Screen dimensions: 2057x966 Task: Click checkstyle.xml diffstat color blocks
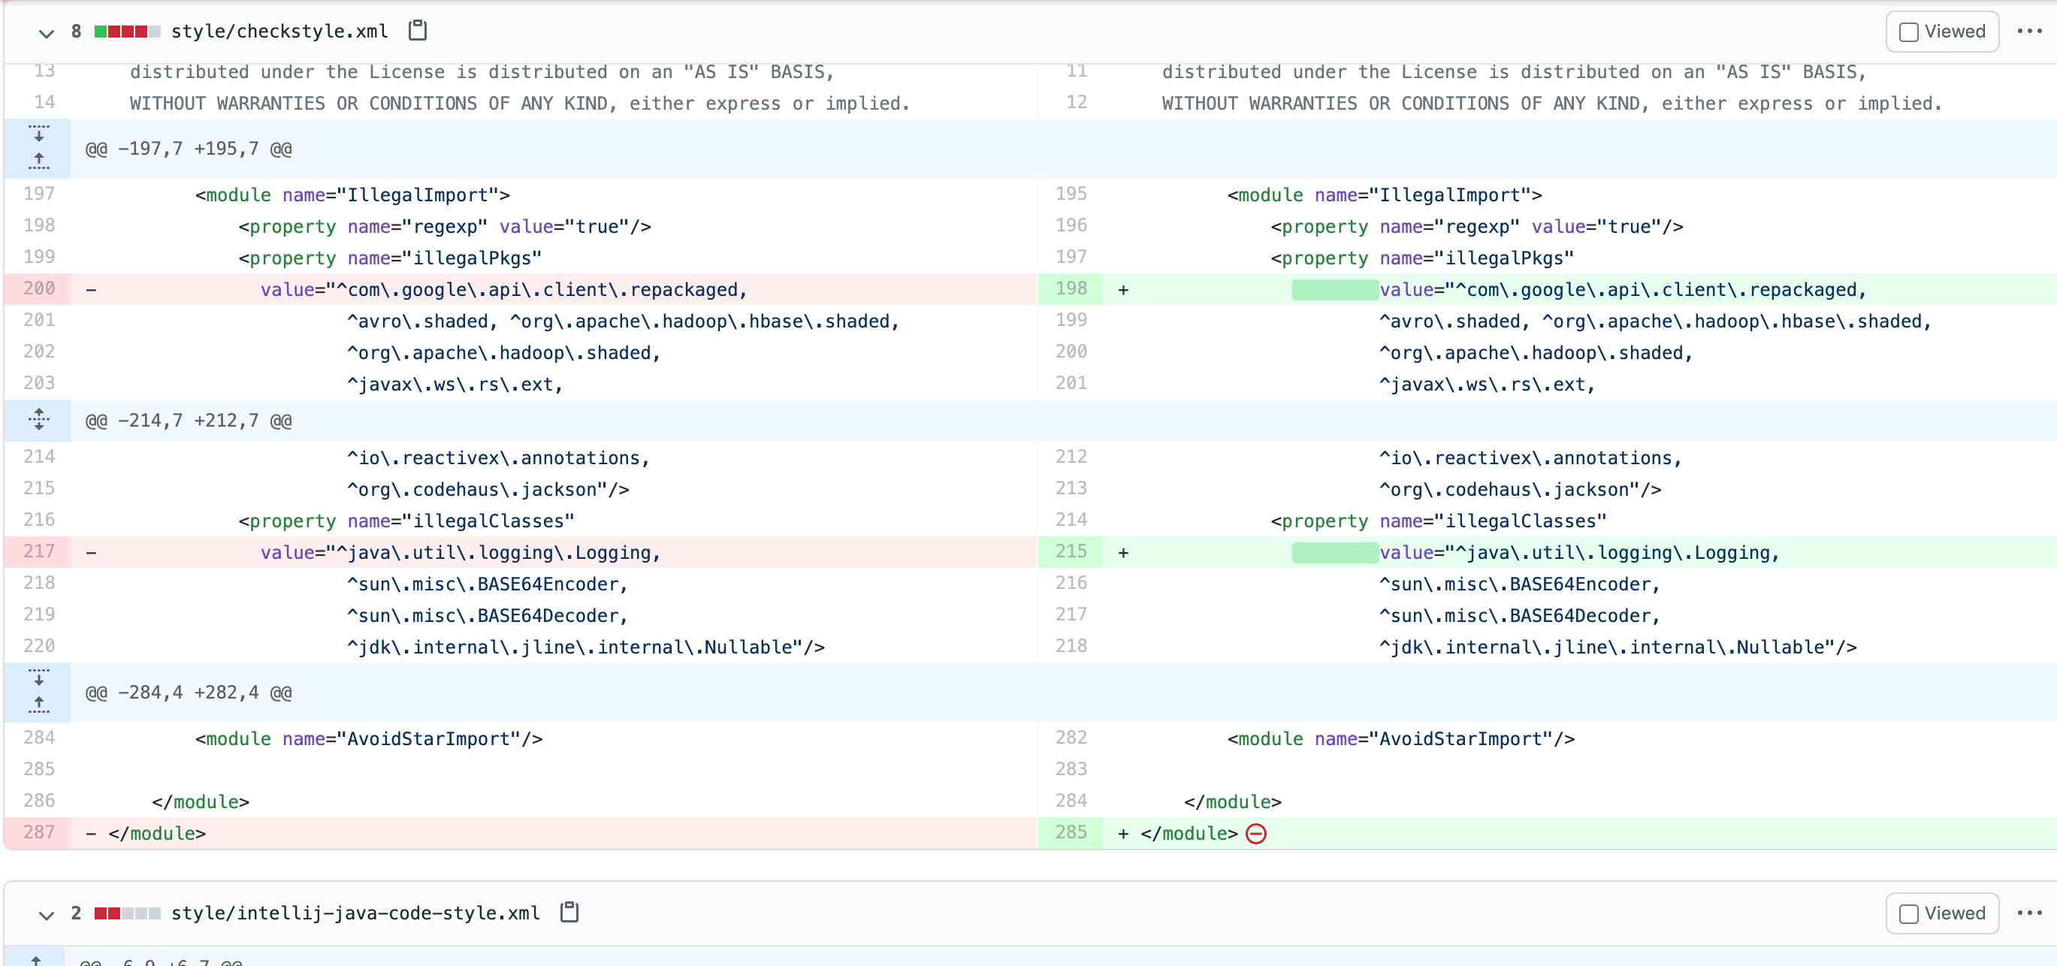(x=127, y=31)
